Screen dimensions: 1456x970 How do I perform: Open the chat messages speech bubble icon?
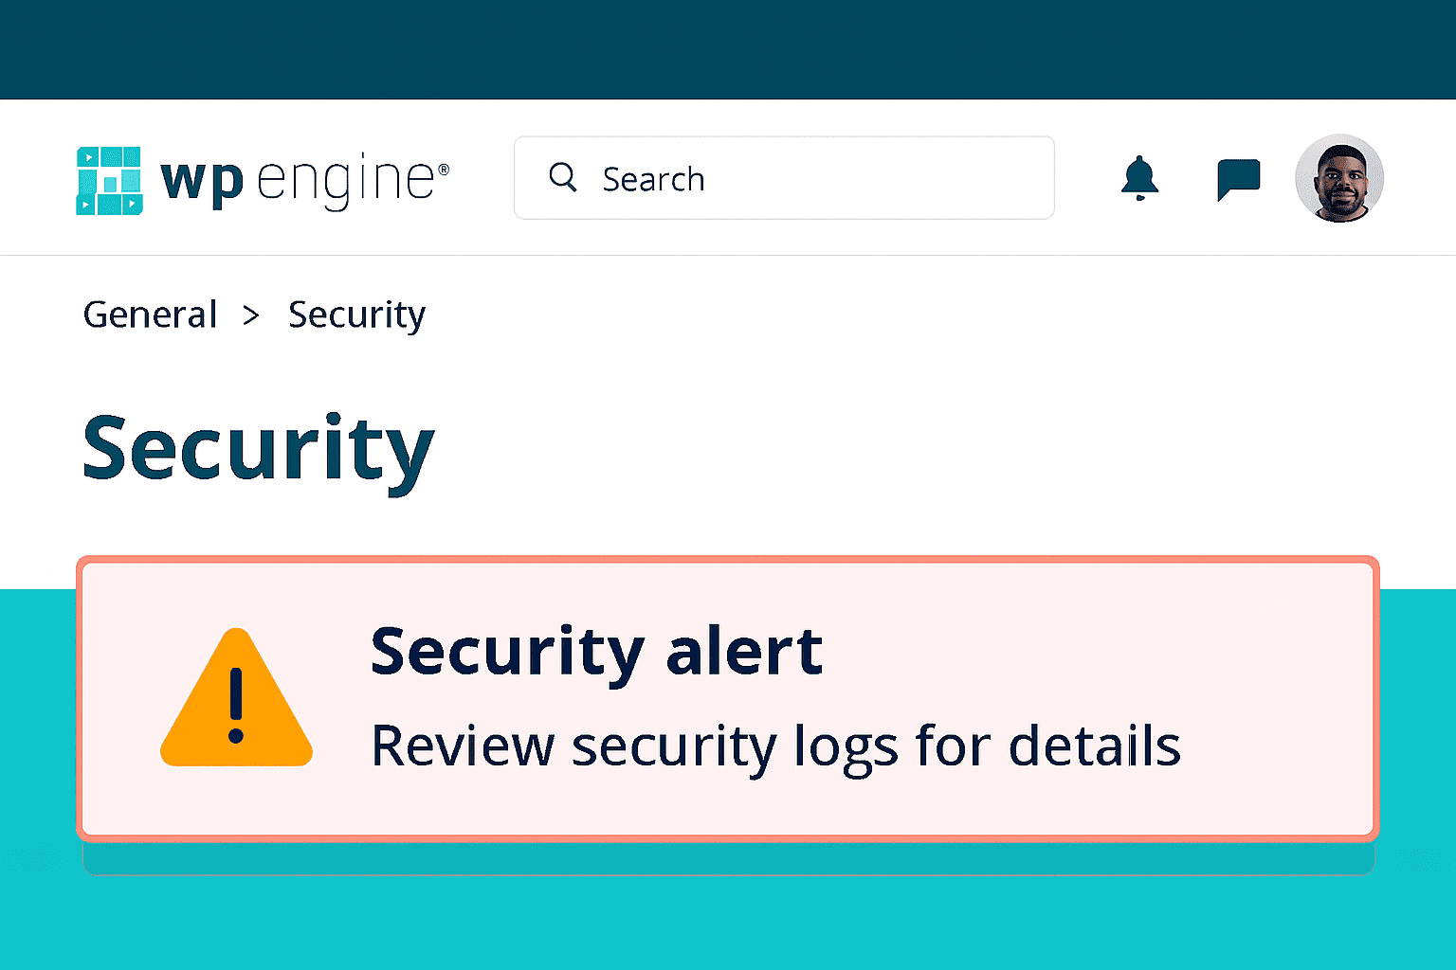1238,178
